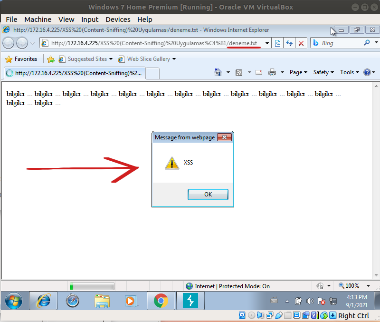
Task: Open Windows Explorer folder in taskbar
Action: coord(102,301)
